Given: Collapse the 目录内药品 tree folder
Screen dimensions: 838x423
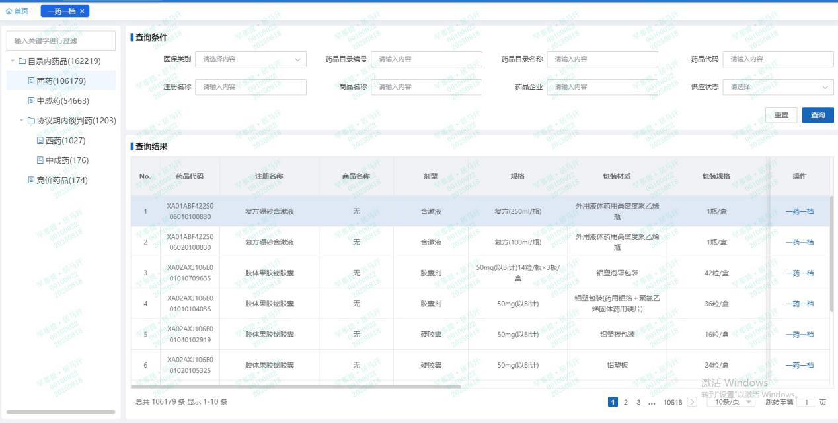Looking at the screenshot, I should click(13, 61).
